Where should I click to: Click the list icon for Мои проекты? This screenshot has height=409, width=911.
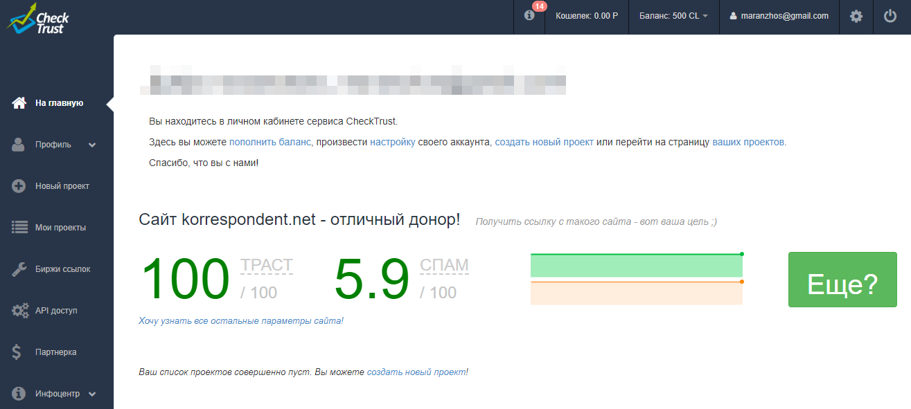tap(19, 228)
